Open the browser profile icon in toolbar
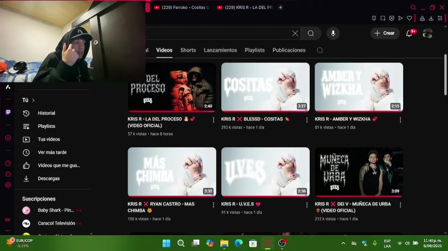The height and width of the screenshot is (251, 448). pyautogui.click(x=422, y=18)
